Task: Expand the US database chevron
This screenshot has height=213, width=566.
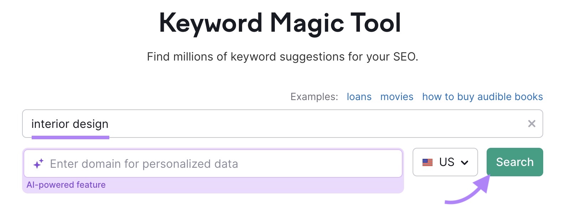Action: 465,162
